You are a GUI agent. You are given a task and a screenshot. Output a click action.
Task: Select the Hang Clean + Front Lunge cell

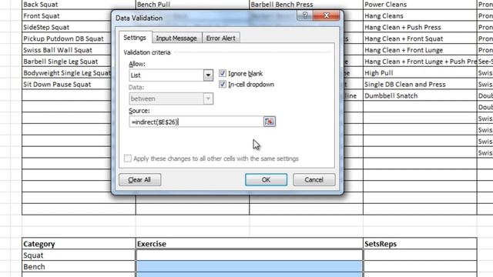(x=420, y=50)
